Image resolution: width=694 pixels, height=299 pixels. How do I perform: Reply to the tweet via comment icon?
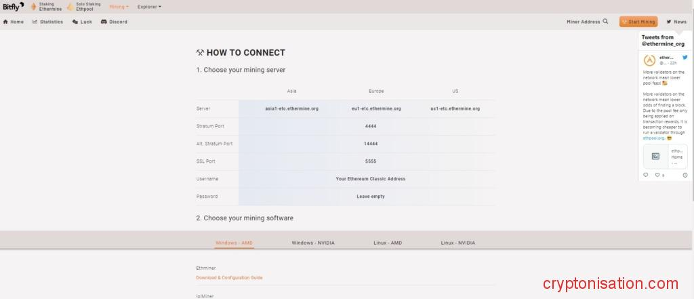[x=645, y=175]
